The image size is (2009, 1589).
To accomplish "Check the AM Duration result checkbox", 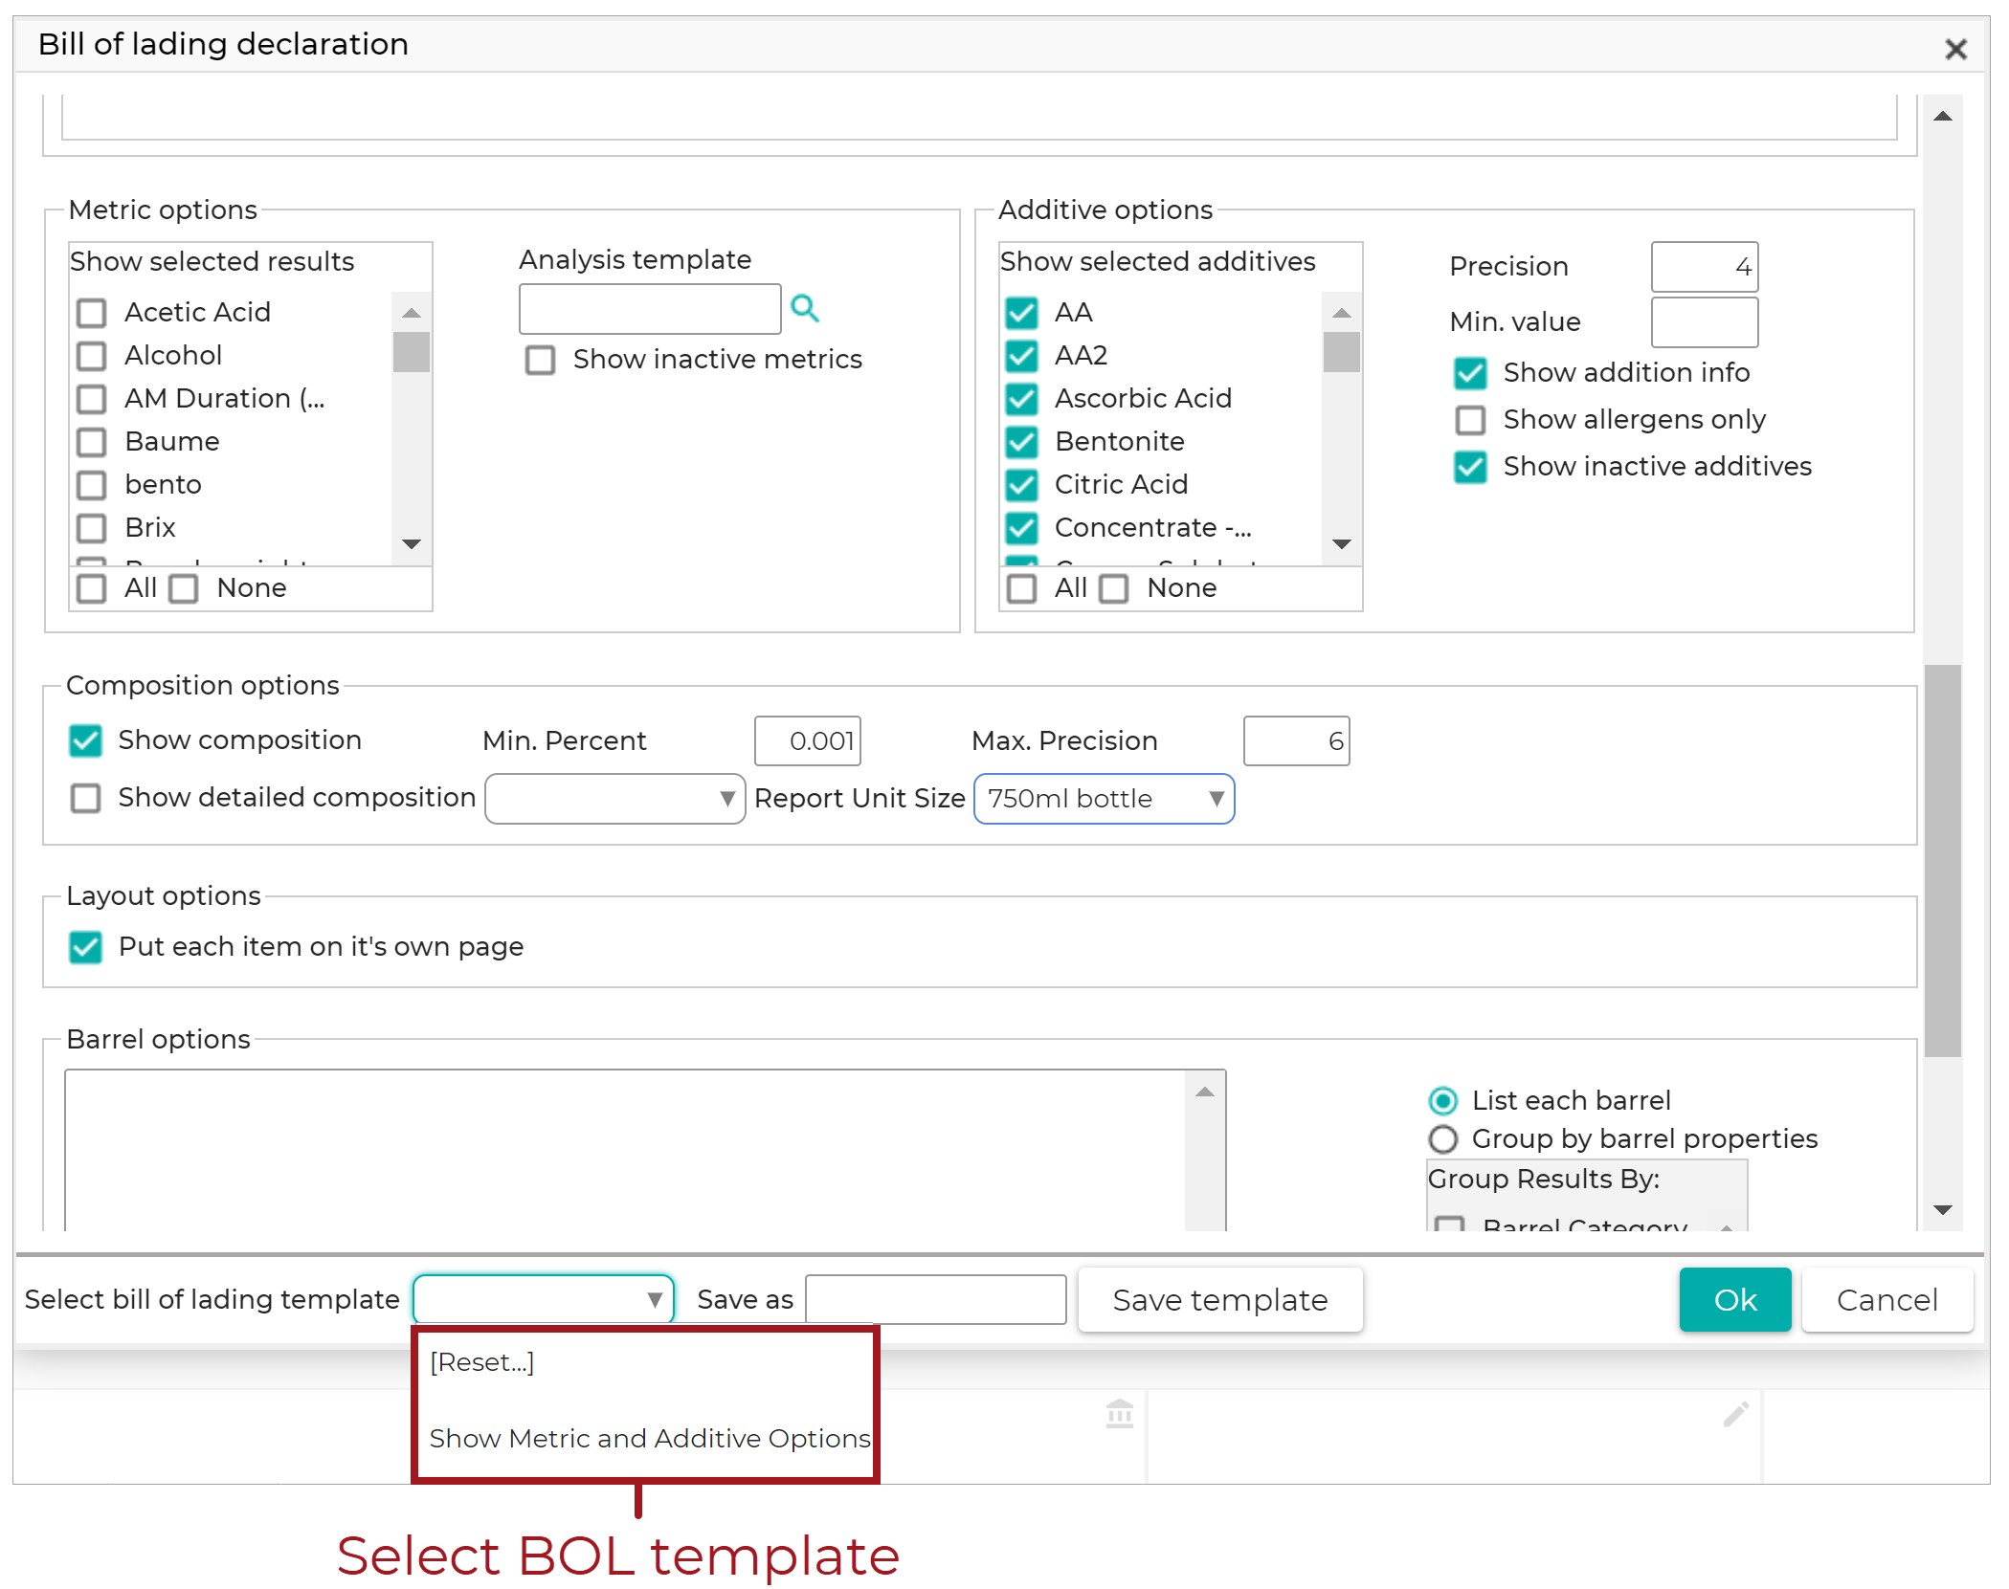I will point(92,399).
